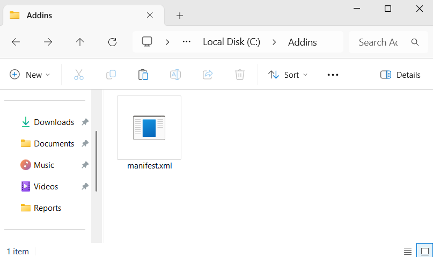Click the Share icon
433x257 pixels.
208,75
